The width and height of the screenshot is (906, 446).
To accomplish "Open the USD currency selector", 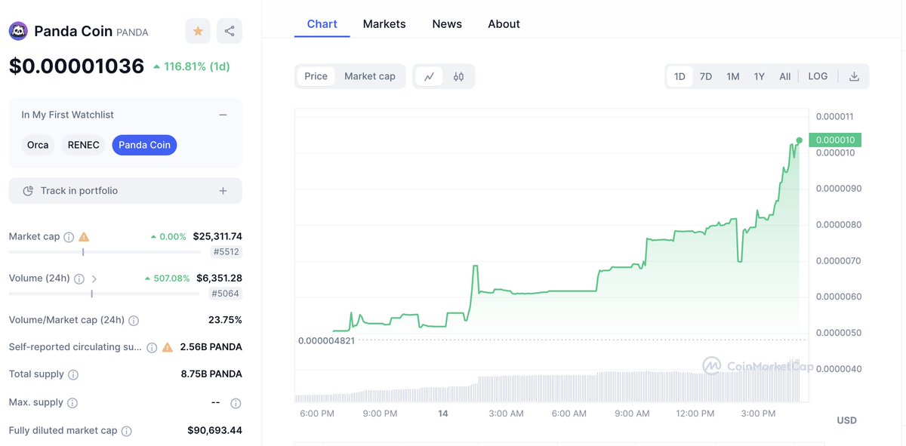I will 846,420.
